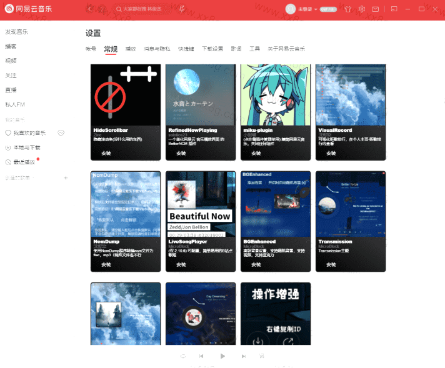Screen dimensions: 445x368
Task: Click the search box in the header
Action: 142,9
